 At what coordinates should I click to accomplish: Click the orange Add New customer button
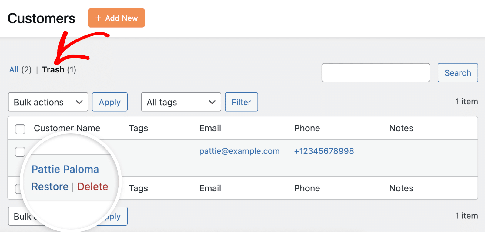[x=116, y=18]
